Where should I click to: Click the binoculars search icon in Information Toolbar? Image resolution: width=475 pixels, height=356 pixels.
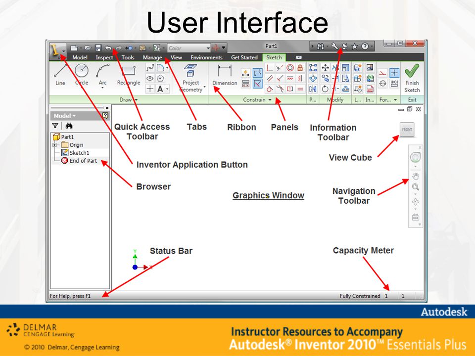pyautogui.click(x=321, y=46)
